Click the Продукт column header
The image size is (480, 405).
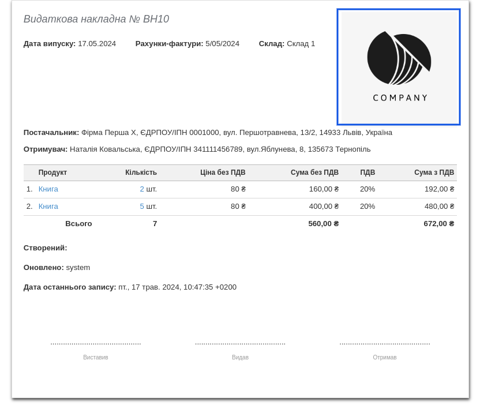click(52, 172)
